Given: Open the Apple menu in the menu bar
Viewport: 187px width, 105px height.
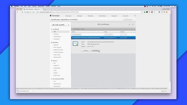Looking at the screenshot, I should [x=12, y=6].
